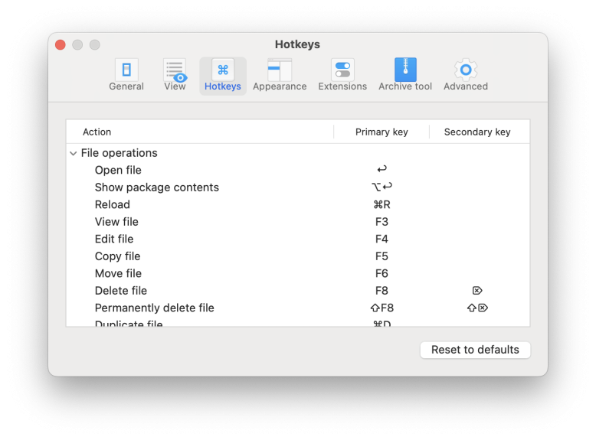The width and height of the screenshot is (596, 440).
Task: Open the Archive tool zipper icon
Action: tap(405, 70)
